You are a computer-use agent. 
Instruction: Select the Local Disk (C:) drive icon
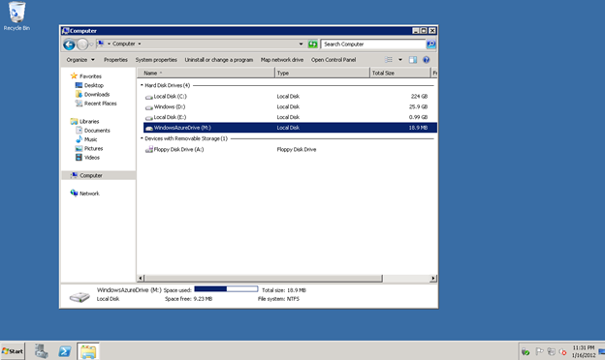149,97
